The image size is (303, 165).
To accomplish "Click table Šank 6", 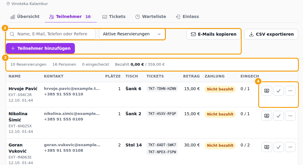I will tap(133, 89).
